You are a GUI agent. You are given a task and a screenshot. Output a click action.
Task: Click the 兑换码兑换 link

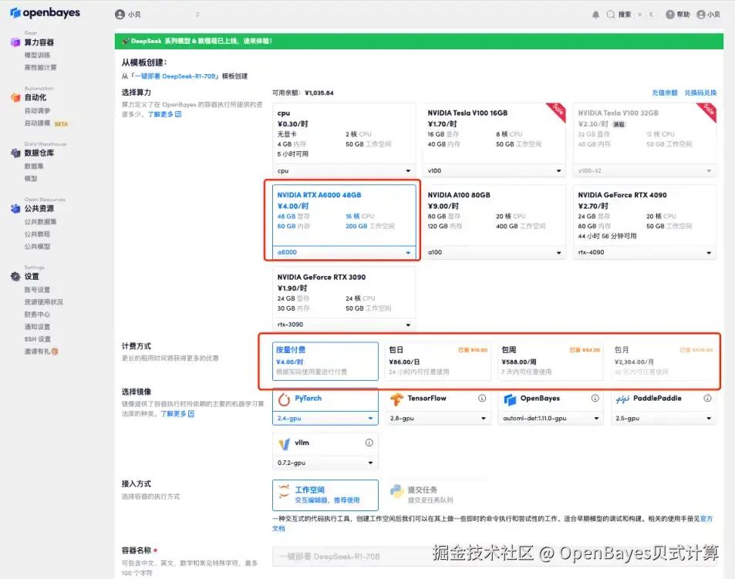click(700, 93)
